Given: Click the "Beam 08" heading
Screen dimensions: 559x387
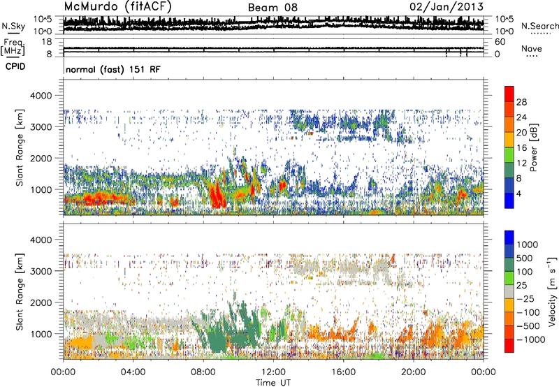Looking at the screenshot, I should click(x=273, y=8).
